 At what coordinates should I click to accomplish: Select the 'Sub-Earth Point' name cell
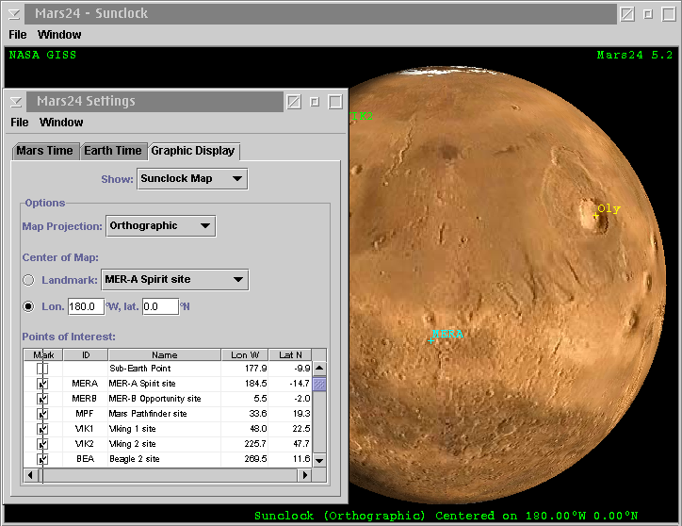165,369
